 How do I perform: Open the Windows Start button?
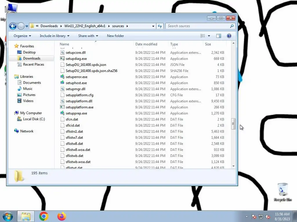coord(8,216)
